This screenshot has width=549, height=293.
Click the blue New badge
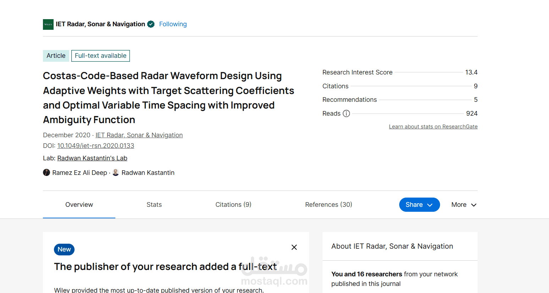click(x=64, y=249)
